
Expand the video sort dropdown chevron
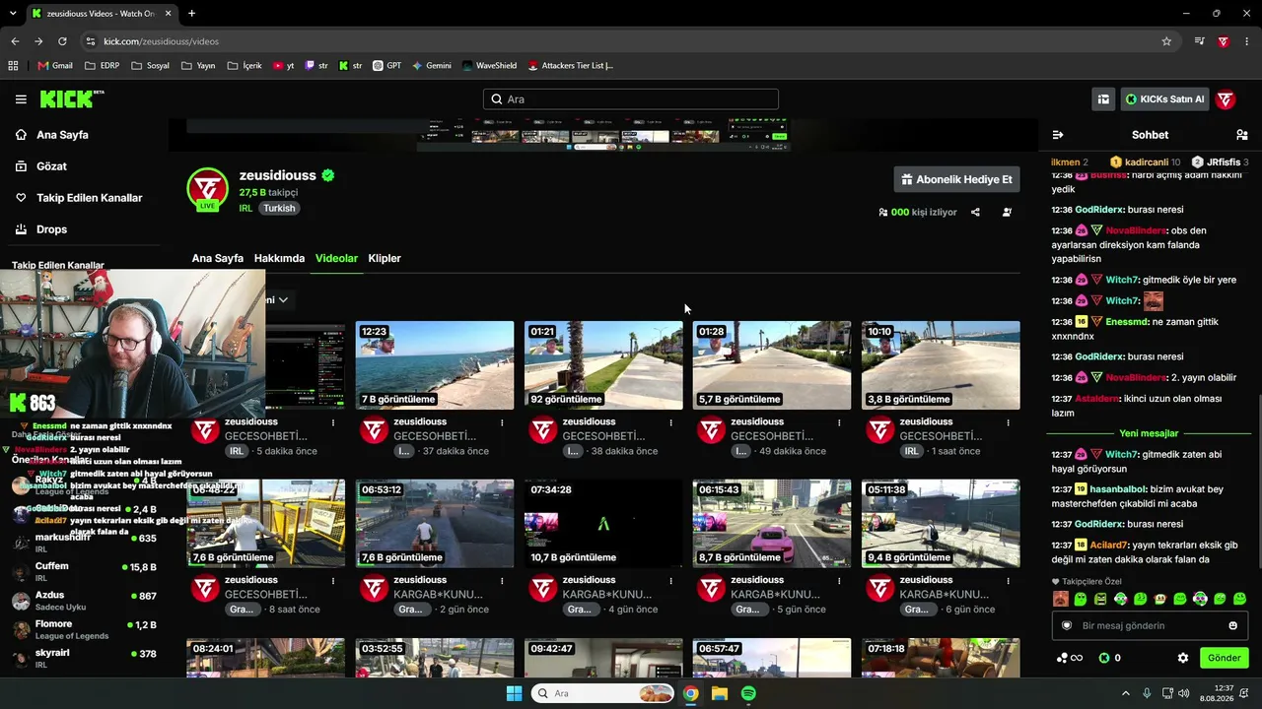(283, 299)
